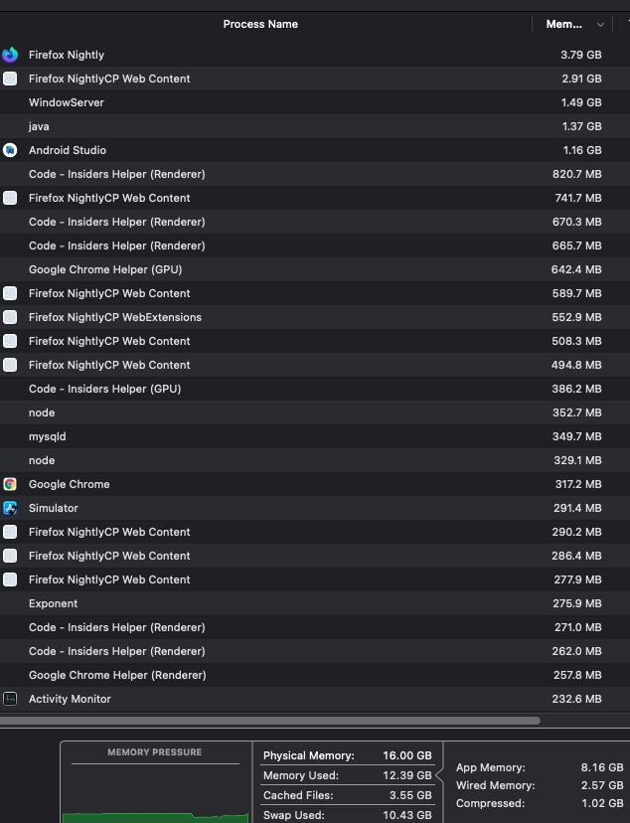The width and height of the screenshot is (630, 823).
Task: Select the node process using 352.7 MB
Action: pos(315,412)
